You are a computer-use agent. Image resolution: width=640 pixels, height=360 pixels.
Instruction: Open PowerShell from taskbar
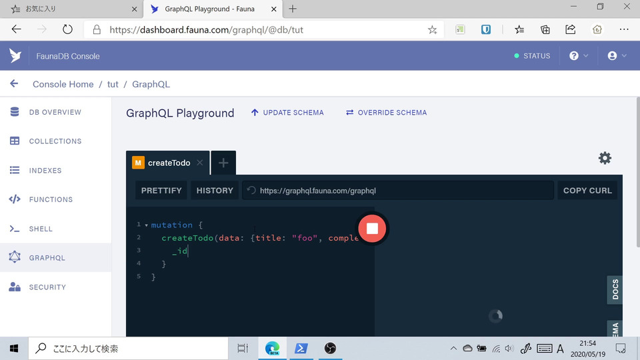coord(301,349)
